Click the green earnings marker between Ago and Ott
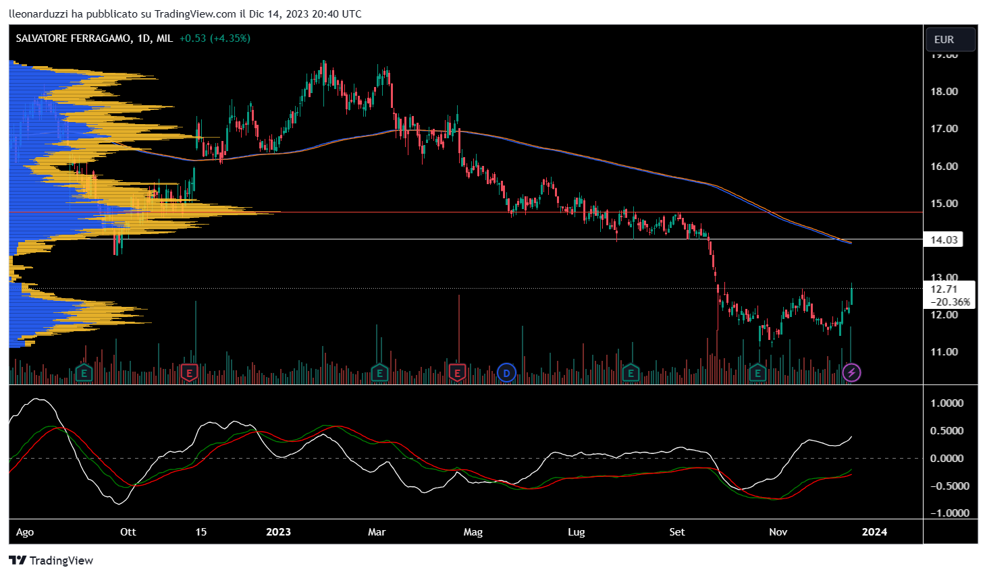 tap(84, 372)
